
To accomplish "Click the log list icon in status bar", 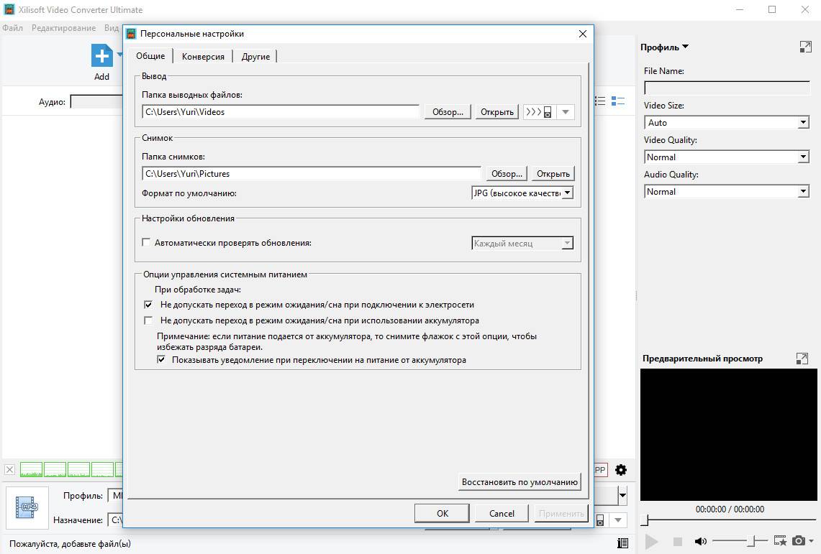I will (622, 543).
